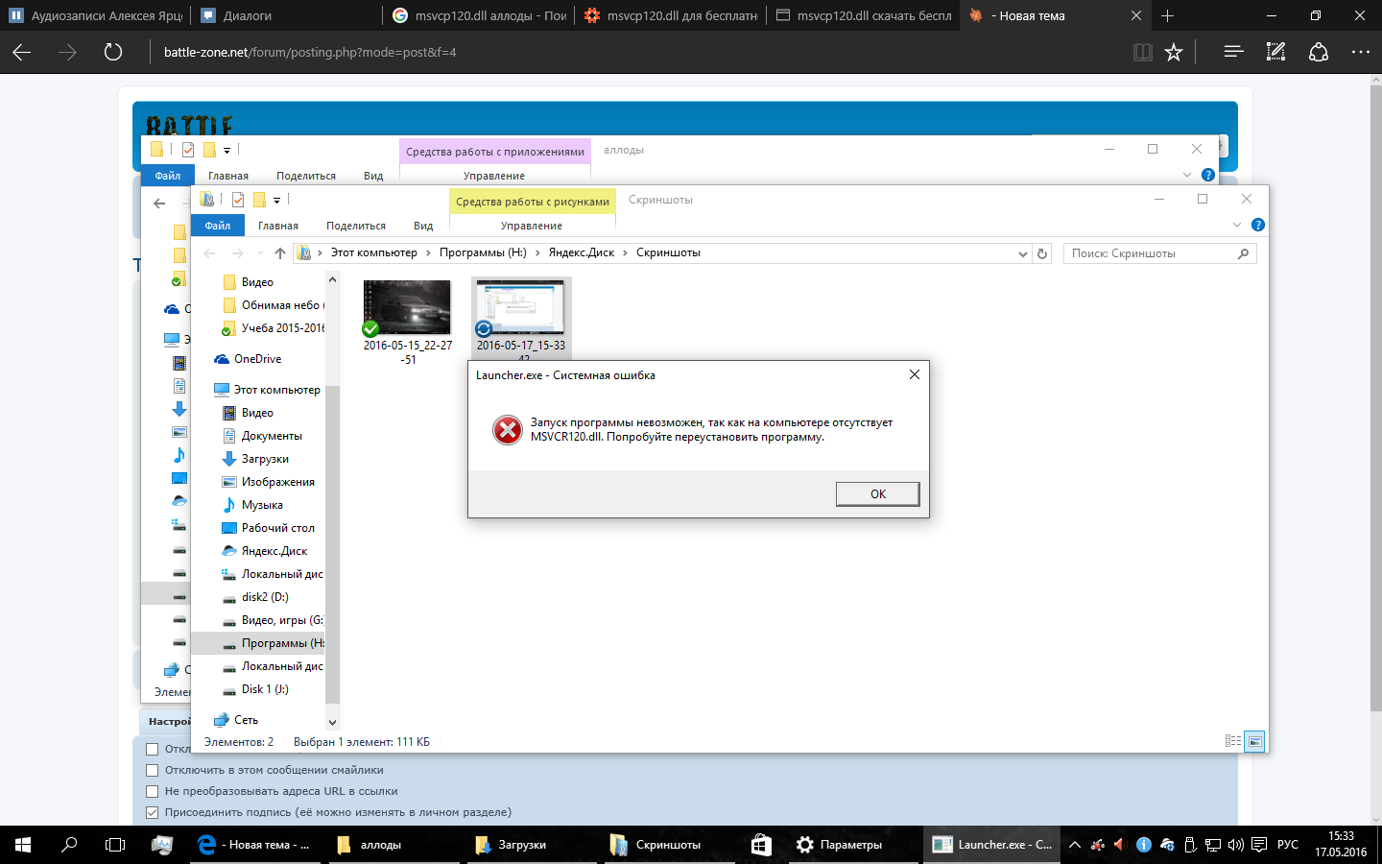Expand the Explorer ribbon chevron

pos(1236,225)
